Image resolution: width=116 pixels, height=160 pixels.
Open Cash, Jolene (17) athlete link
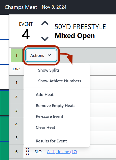62,152
